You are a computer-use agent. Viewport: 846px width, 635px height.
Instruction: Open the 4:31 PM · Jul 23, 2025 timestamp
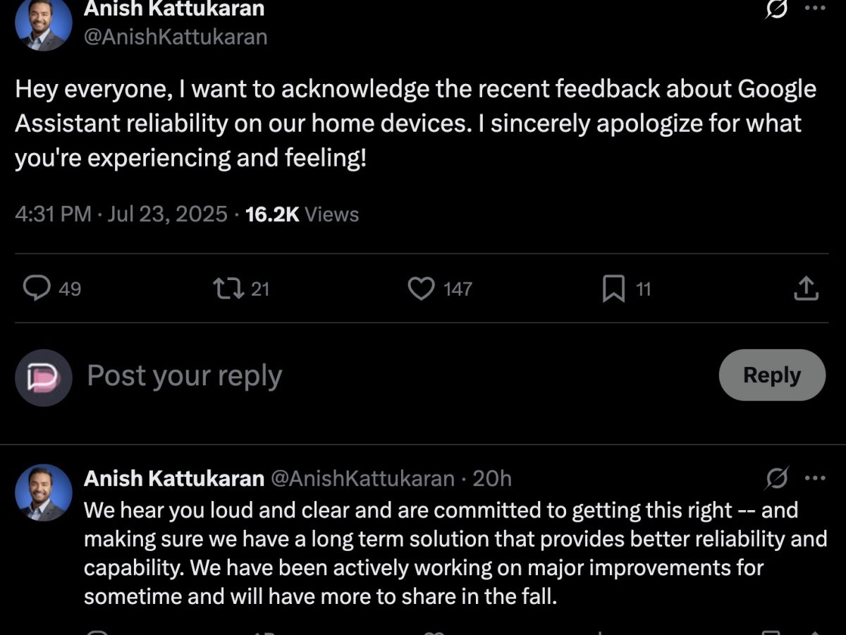click(121, 214)
